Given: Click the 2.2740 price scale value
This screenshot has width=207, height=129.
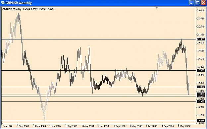Looking at the screenshot, I should [x=201, y=27].
